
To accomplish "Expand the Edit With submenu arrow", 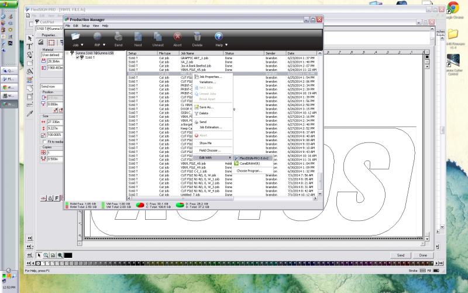I will coord(230,158).
